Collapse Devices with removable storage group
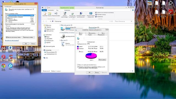 [x=60, y=33]
